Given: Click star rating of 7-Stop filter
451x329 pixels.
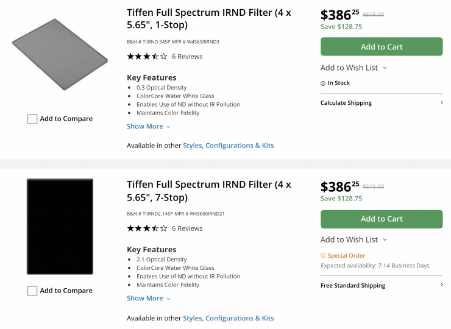Looking at the screenshot, I should [147, 228].
